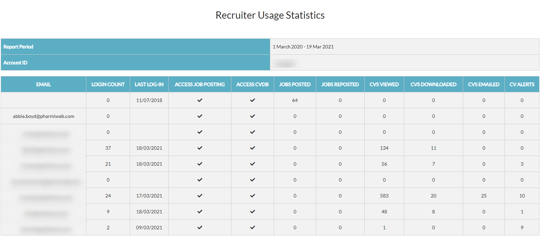Click the 56 CVs viewed value

click(384, 164)
